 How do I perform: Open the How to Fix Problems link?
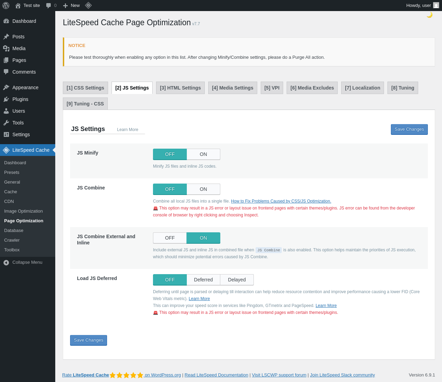point(281,201)
